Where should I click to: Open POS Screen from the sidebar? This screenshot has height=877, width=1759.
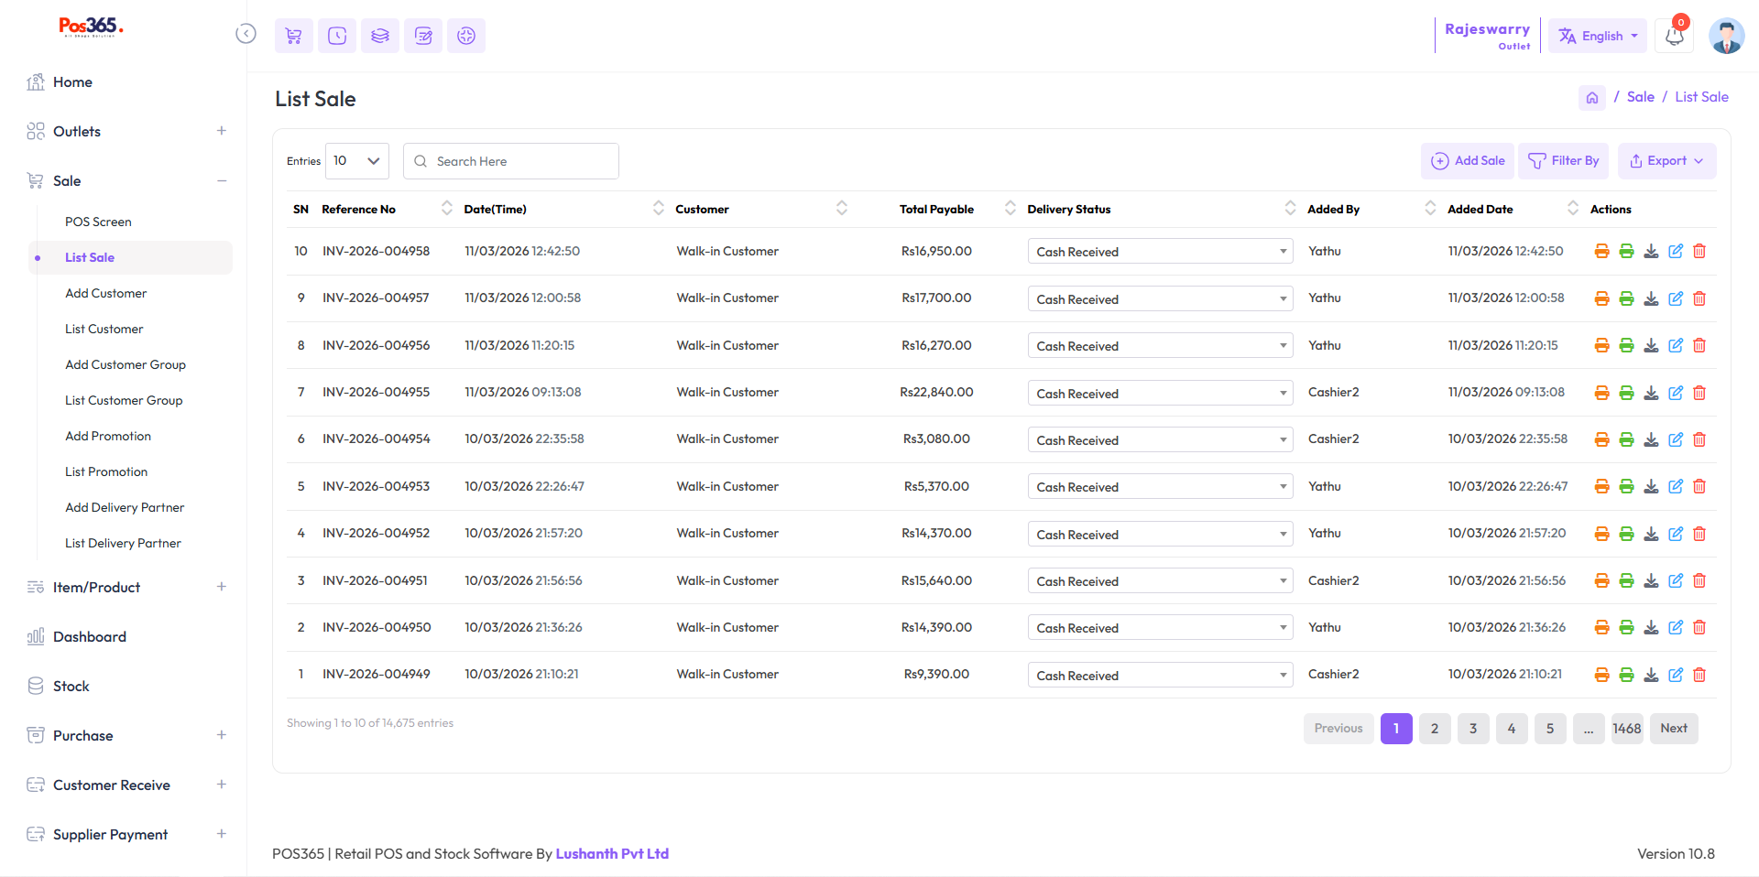point(98,222)
